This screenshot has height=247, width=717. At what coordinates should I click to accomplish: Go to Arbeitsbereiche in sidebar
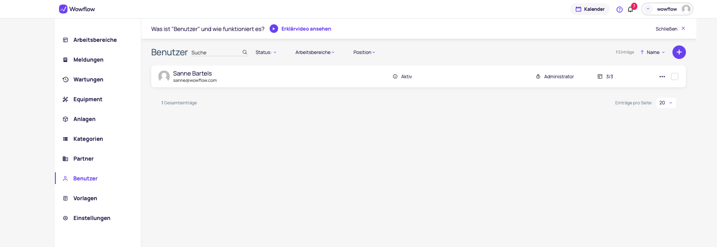click(95, 40)
